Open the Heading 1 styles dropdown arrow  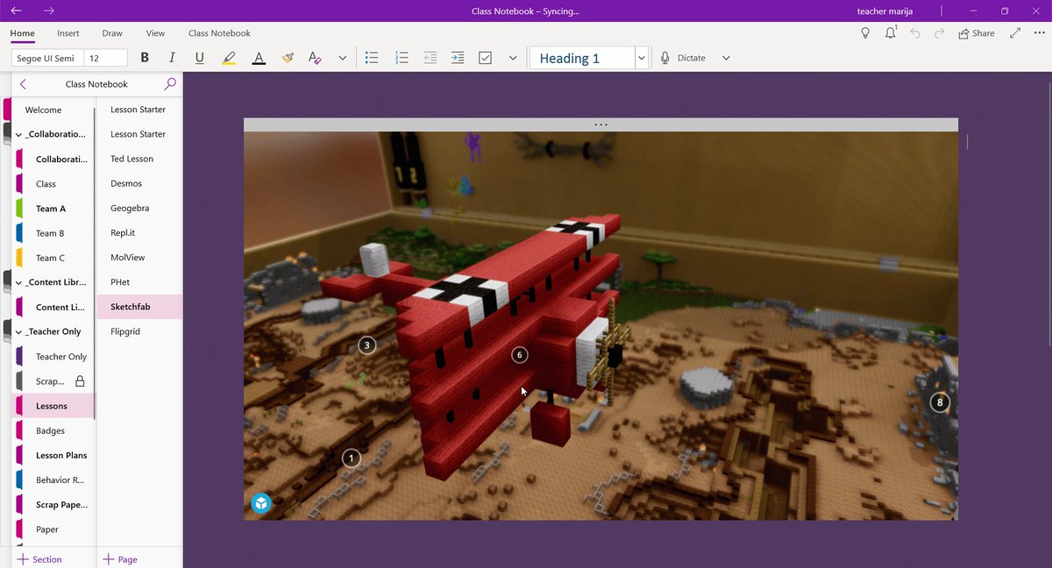[642, 58]
